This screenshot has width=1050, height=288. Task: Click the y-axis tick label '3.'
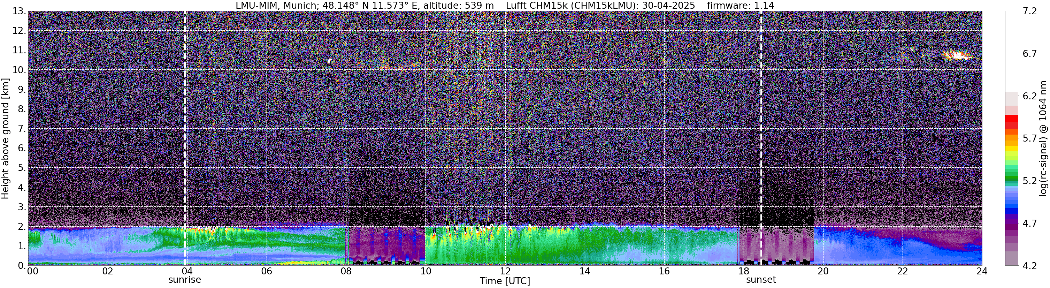22,207
